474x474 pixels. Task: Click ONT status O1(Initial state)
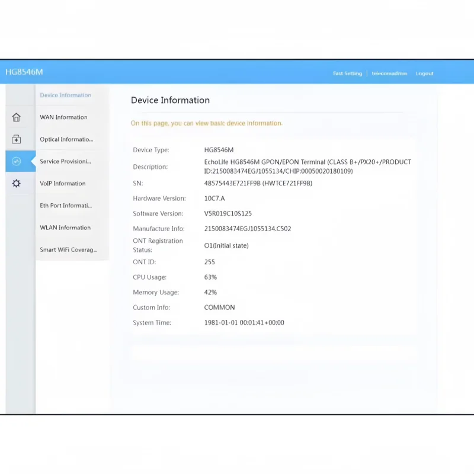coord(226,245)
